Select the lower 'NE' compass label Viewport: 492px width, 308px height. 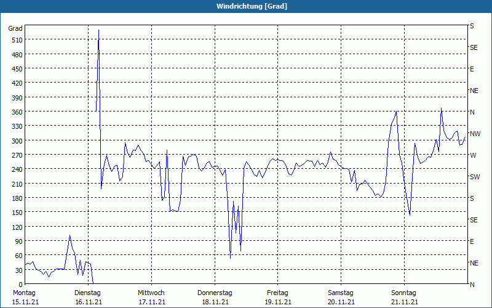click(x=474, y=263)
